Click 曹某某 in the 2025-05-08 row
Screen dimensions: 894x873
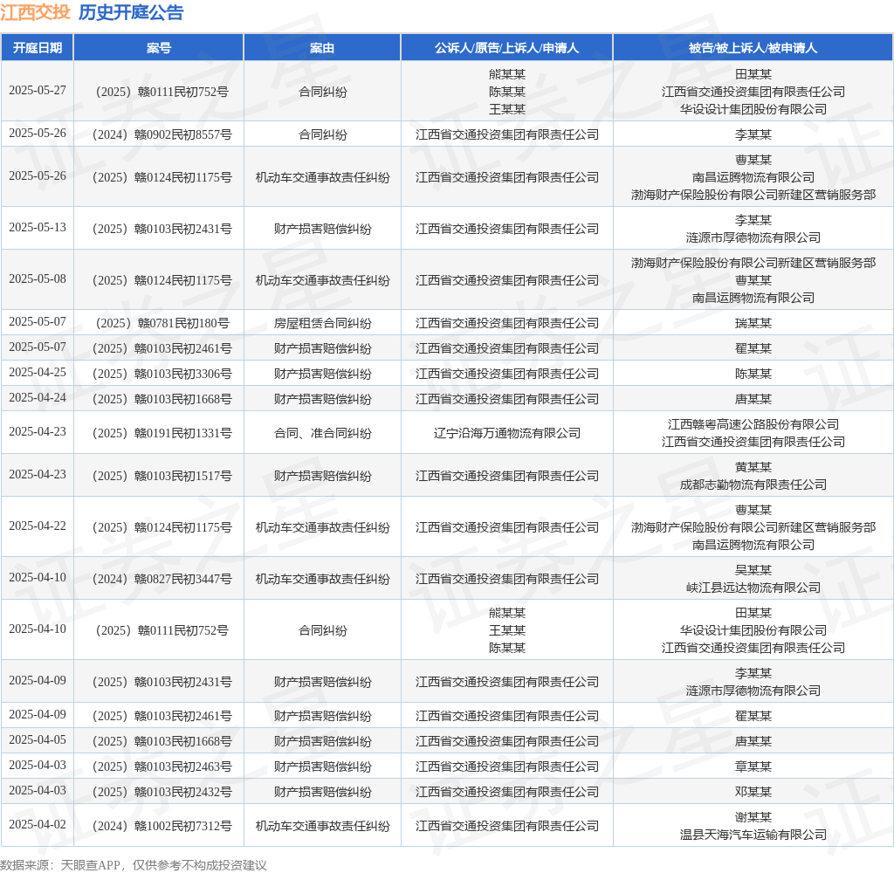coord(753,280)
